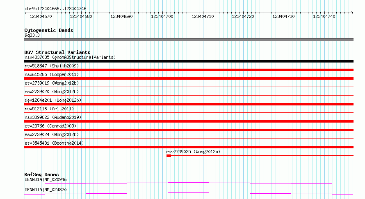The image size is (365, 199).
Task: Open variant nsv4337085 (gnomADStructuralVariants)
Action: tap(70, 57)
